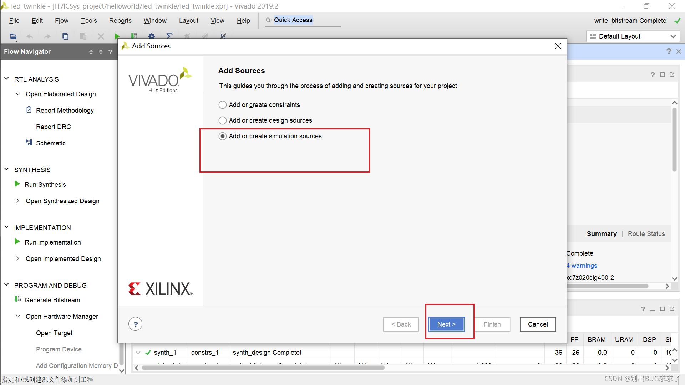Click the Quick Access search field
The height and width of the screenshot is (385, 685).
(303, 20)
